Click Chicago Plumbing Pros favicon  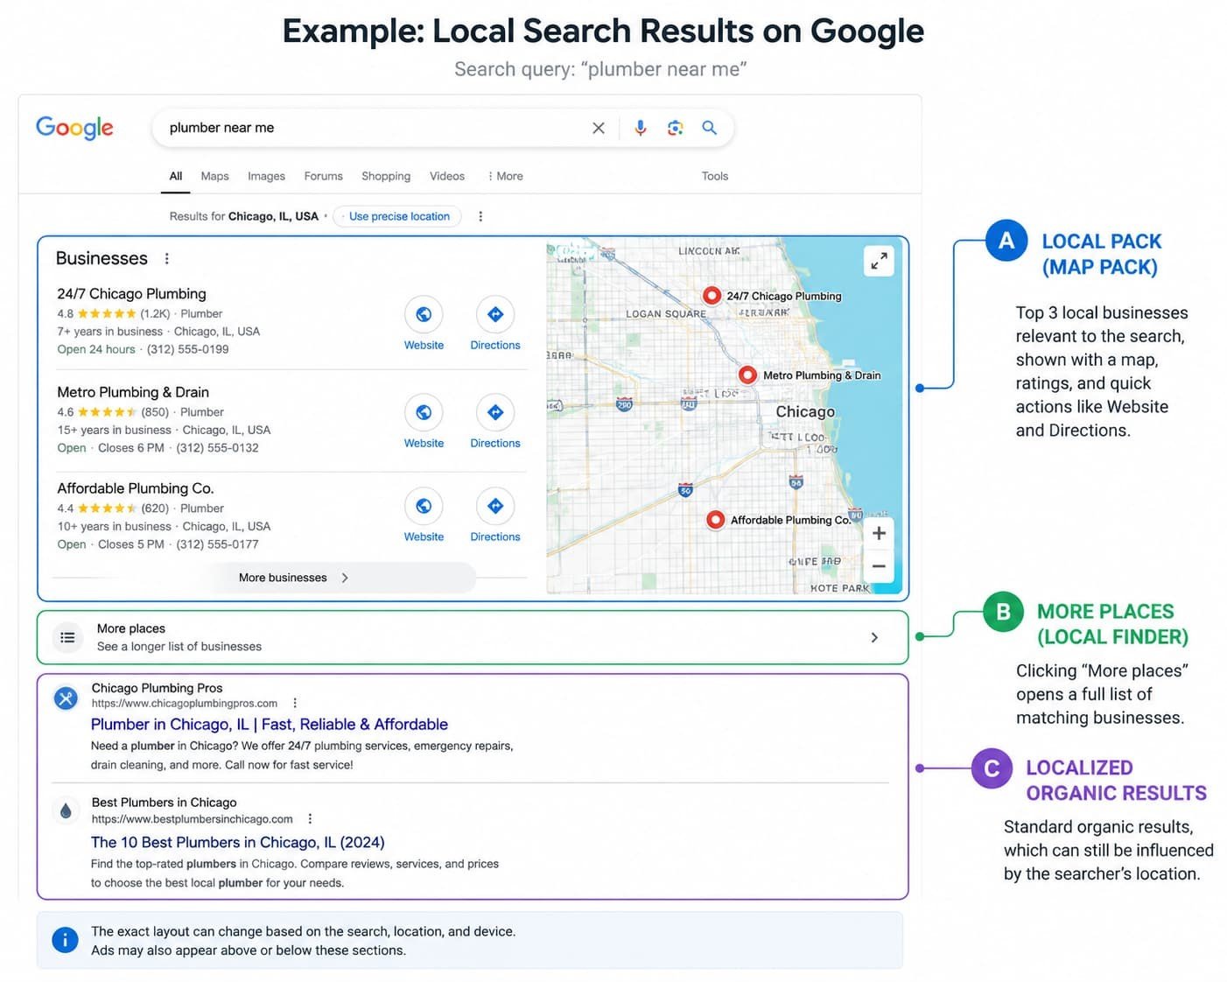tap(66, 698)
